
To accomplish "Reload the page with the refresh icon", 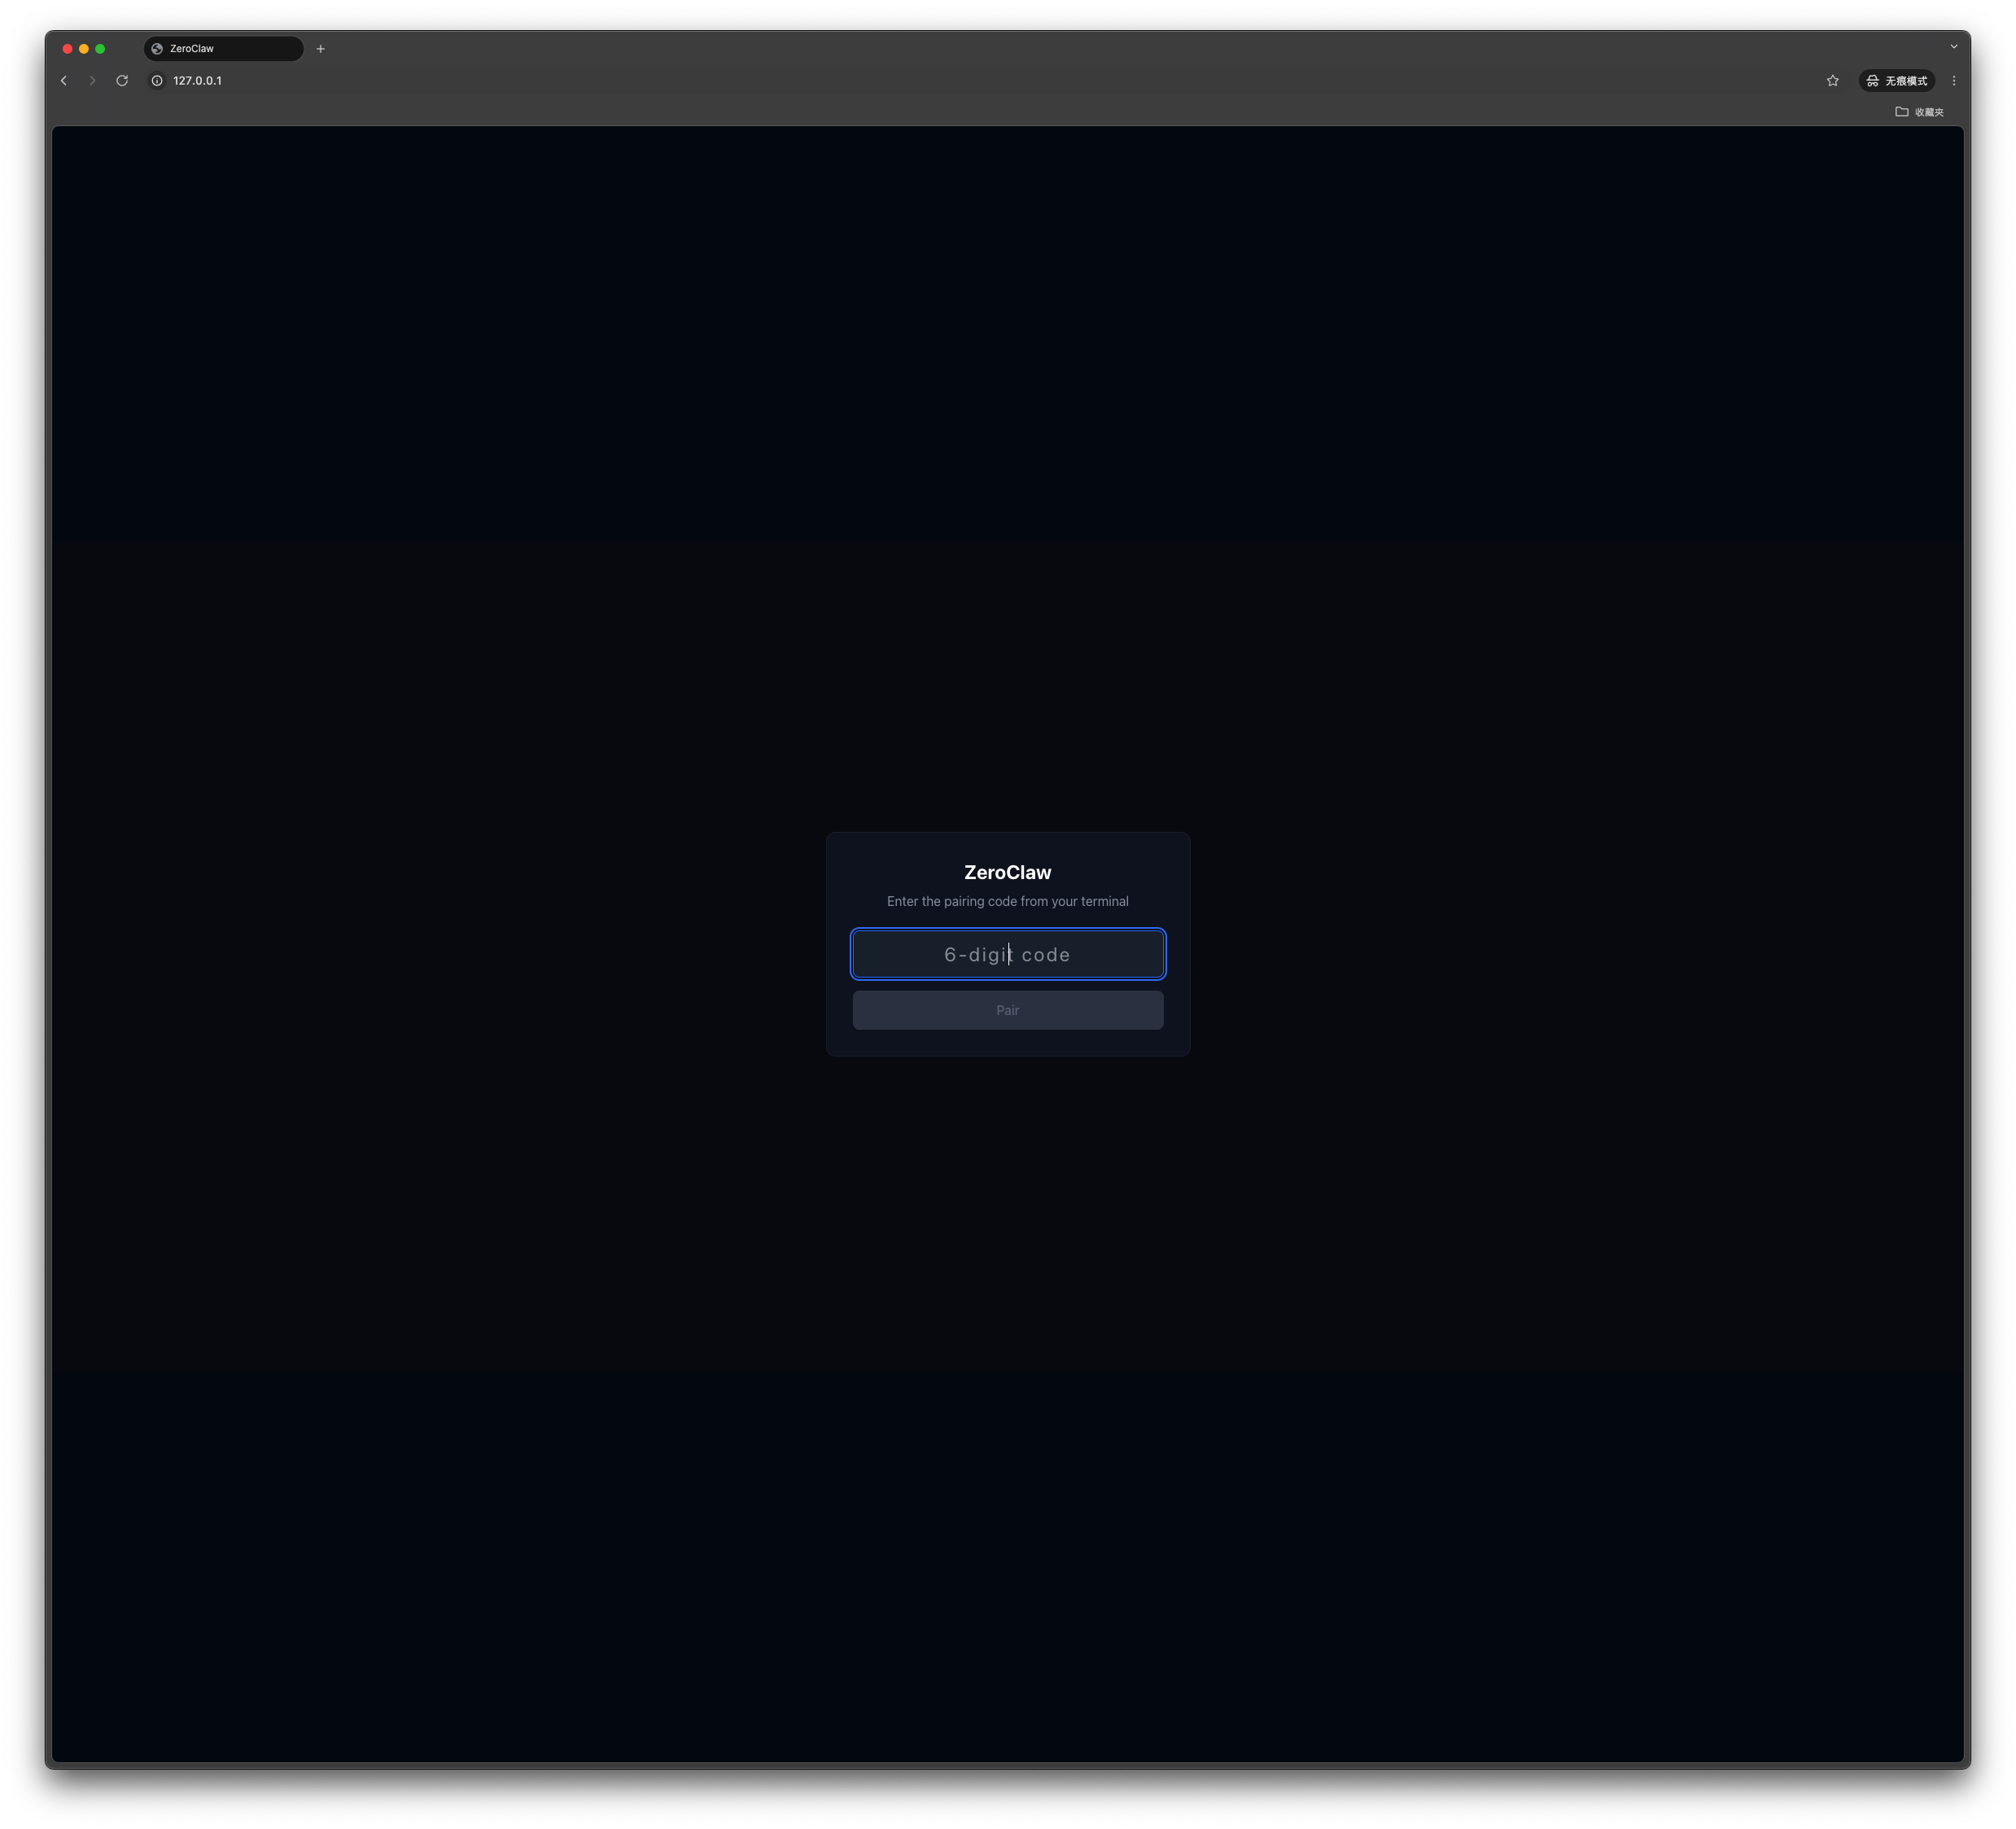I will (122, 81).
